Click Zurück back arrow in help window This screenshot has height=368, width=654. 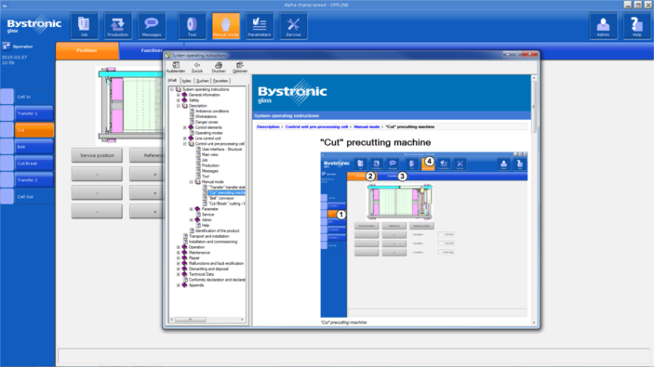(197, 67)
